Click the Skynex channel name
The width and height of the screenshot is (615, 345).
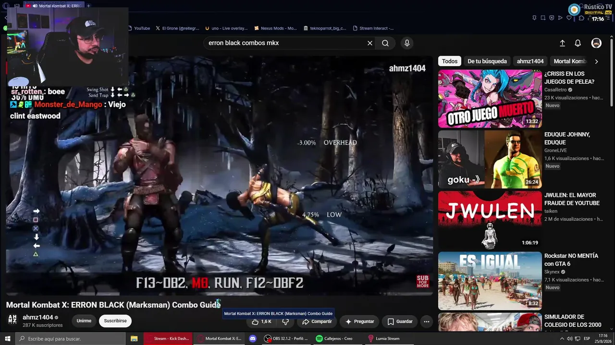(x=552, y=272)
